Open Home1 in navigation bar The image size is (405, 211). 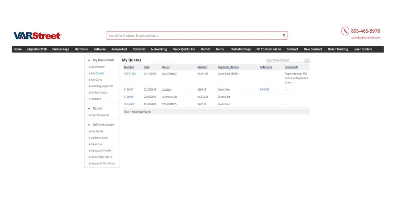(205, 49)
